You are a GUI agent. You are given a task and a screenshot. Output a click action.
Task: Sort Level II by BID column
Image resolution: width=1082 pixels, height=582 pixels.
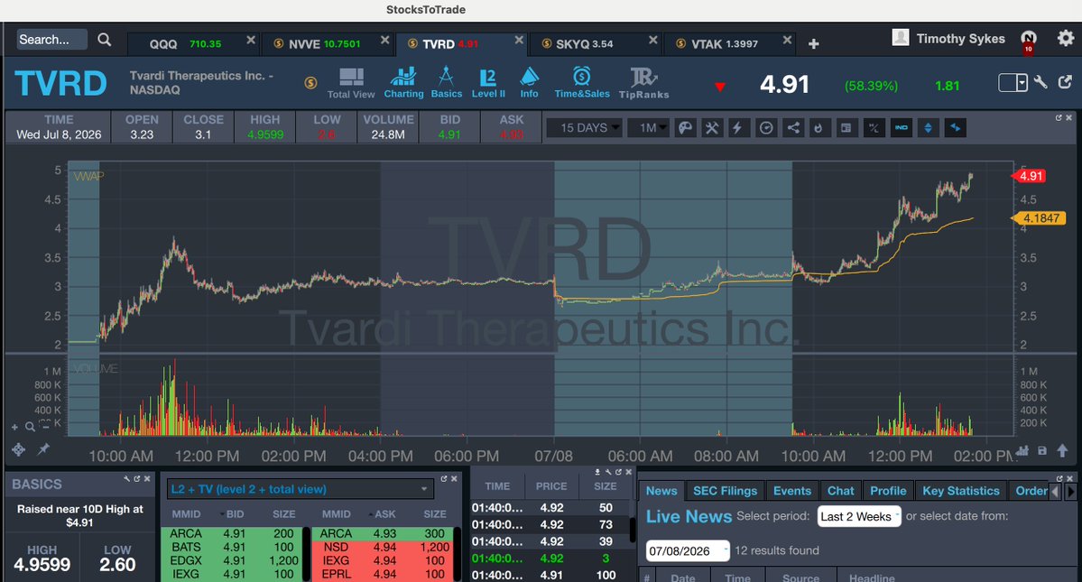(x=235, y=514)
